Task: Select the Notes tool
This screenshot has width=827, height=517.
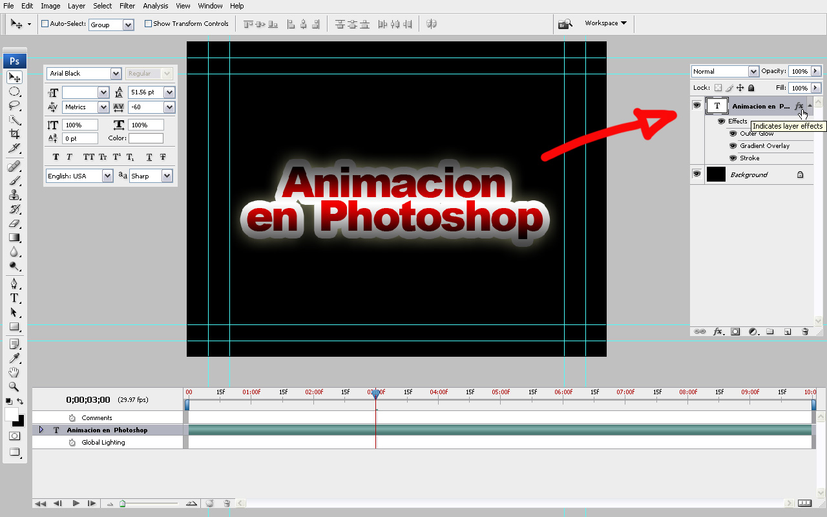Action: coord(14,344)
